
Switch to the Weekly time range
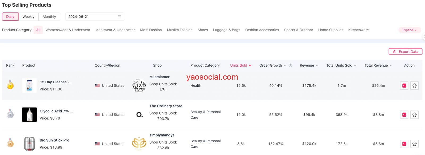pyautogui.click(x=28, y=17)
